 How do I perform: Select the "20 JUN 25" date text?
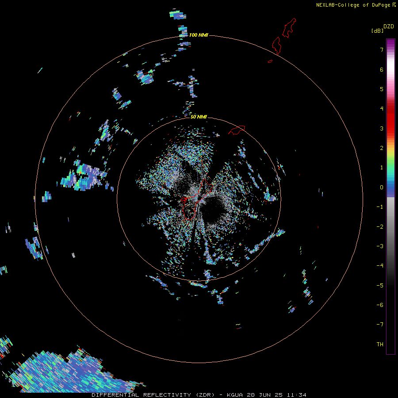click(x=264, y=395)
